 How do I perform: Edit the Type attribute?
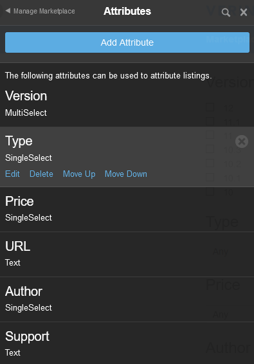(12, 174)
